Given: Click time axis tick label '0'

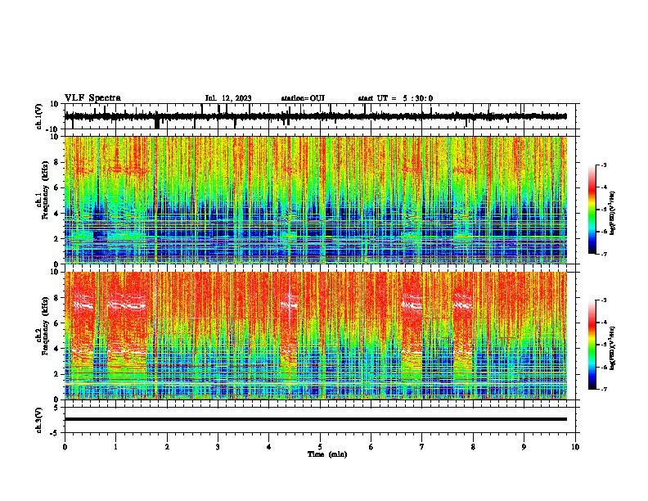Looking at the screenshot, I should click(65, 447).
